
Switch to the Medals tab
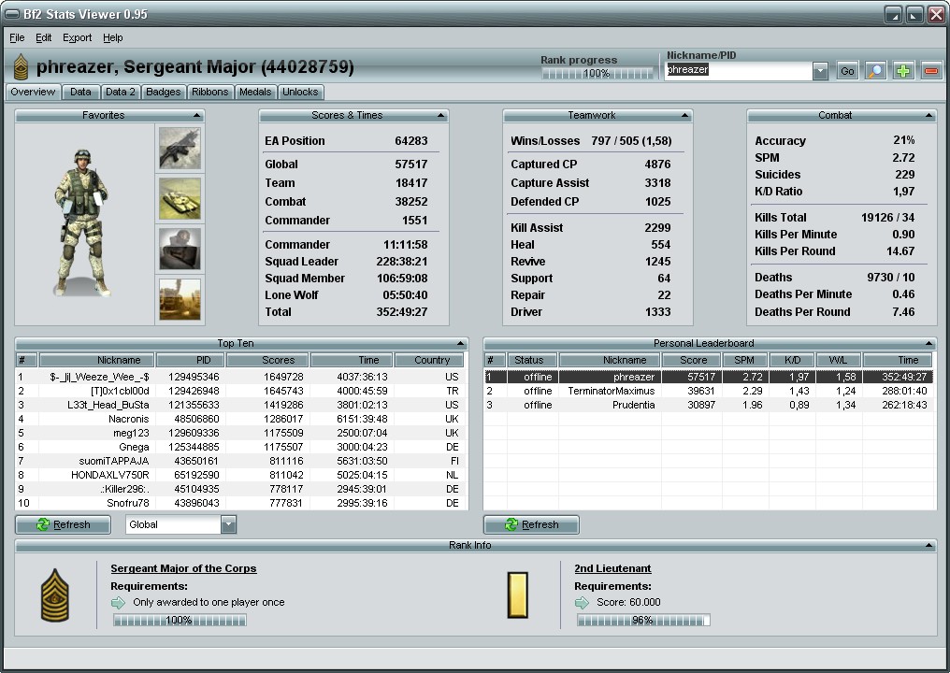coord(255,93)
